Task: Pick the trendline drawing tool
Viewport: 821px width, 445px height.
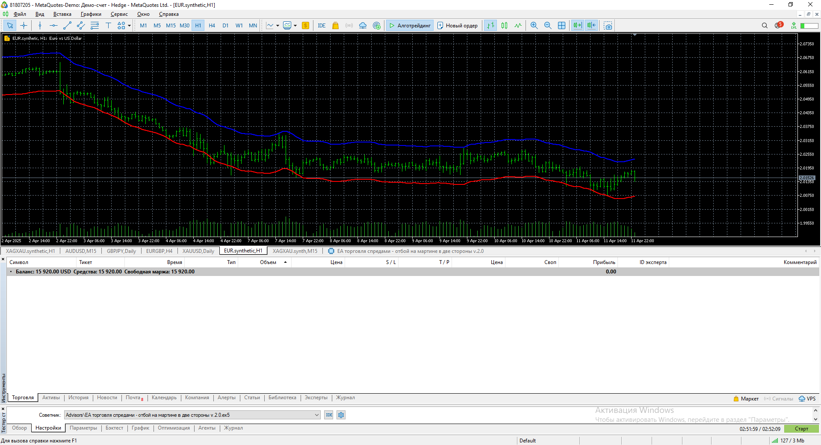Action: [x=67, y=26]
